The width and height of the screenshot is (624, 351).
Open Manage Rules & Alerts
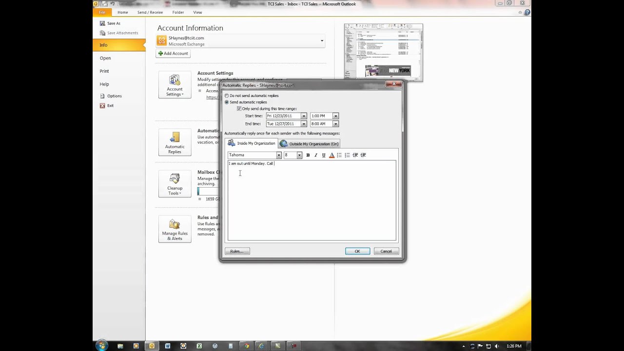point(175,229)
